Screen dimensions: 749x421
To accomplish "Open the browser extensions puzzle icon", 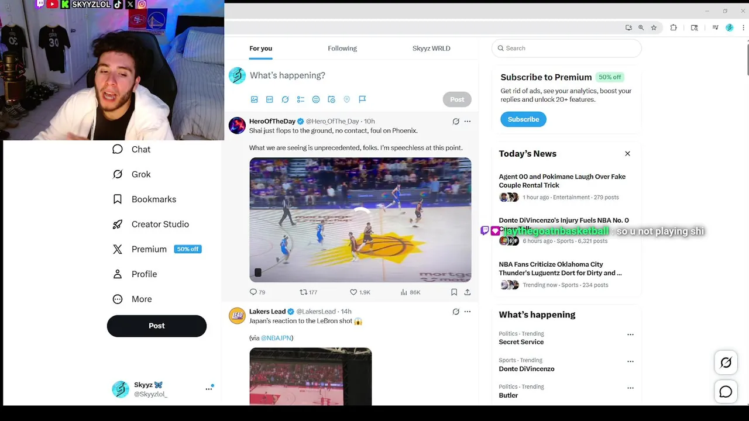I will (674, 27).
